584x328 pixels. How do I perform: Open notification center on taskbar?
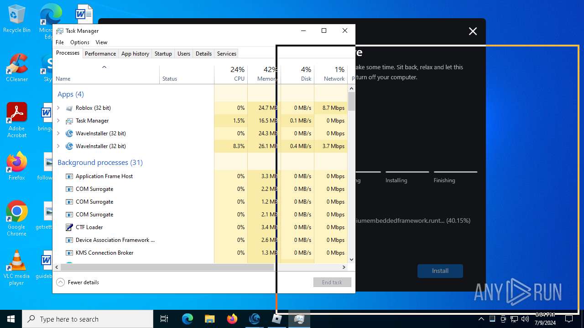569,319
